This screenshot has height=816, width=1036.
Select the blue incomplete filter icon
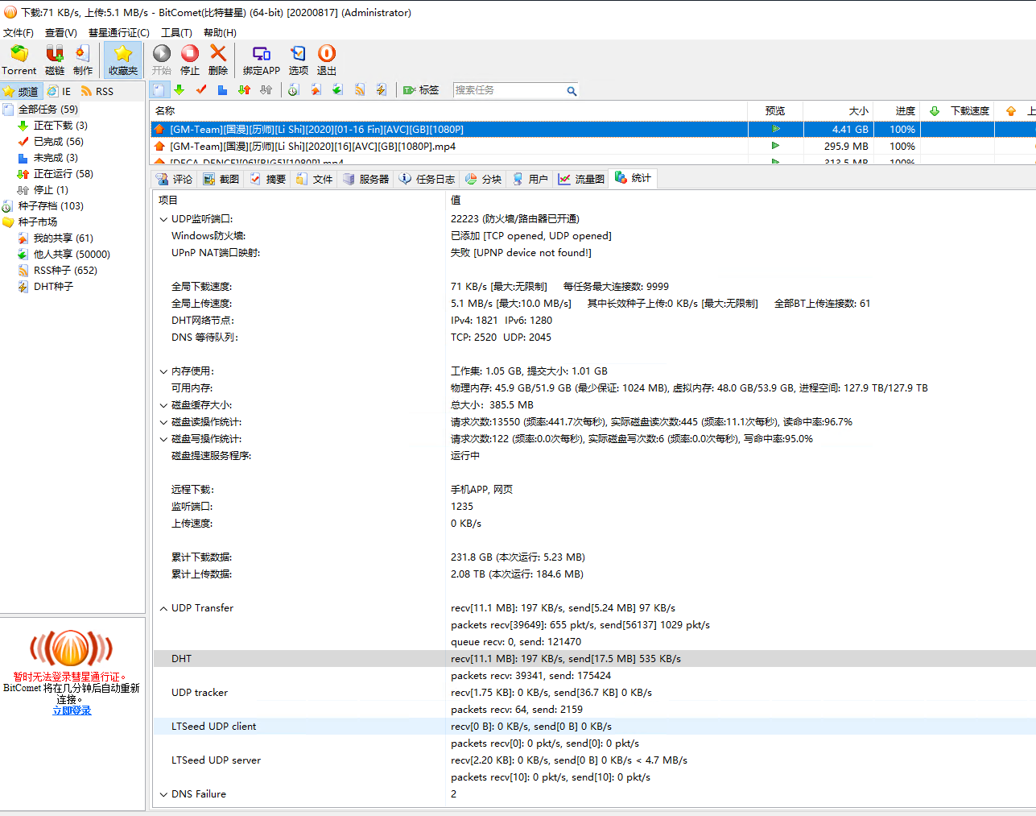tap(223, 90)
